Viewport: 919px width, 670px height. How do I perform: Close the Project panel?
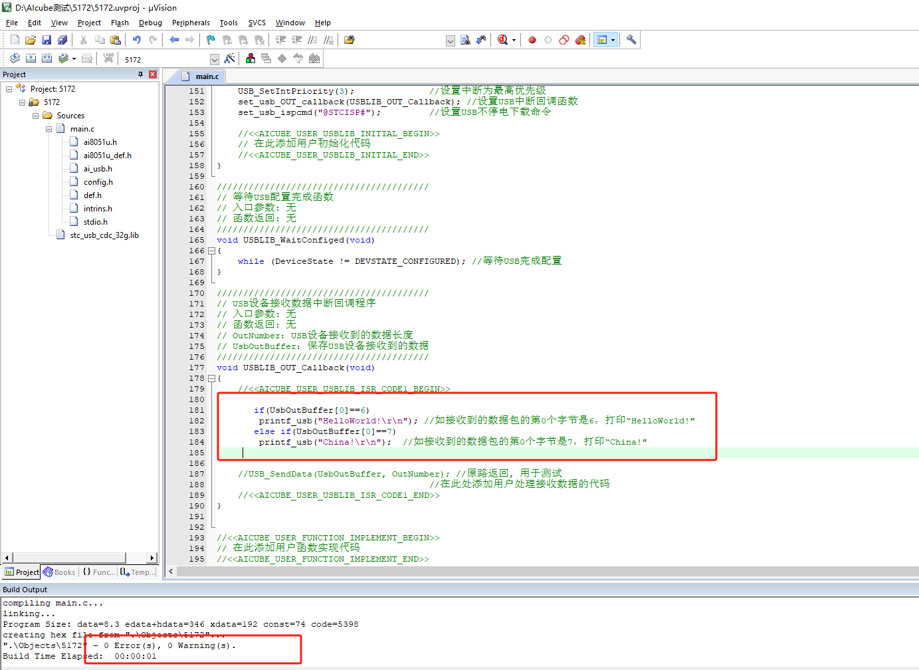click(153, 74)
